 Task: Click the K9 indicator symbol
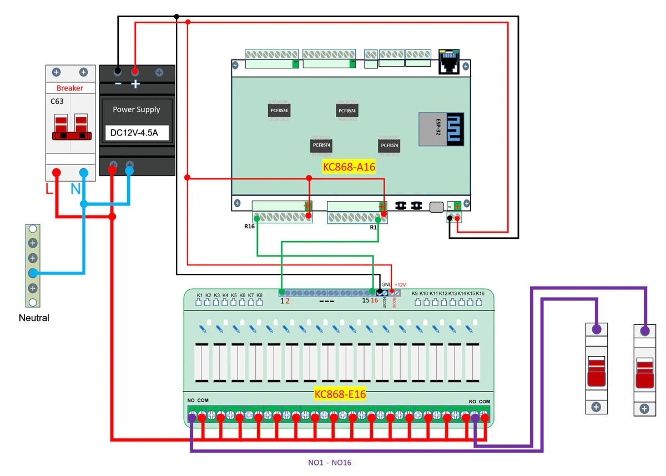(x=417, y=302)
